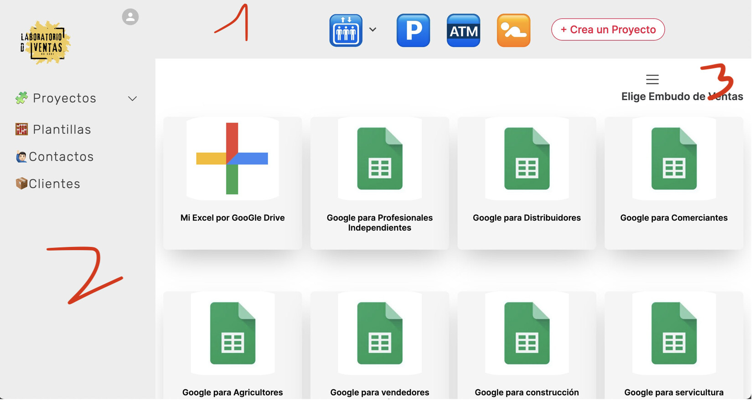Open Google para Agricultores sheet icon
The image size is (755, 400).
[x=233, y=333]
